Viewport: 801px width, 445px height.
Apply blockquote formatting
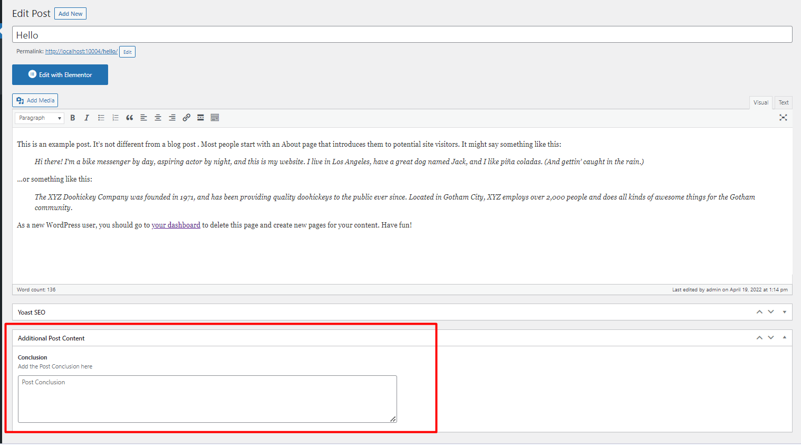[129, 117]
